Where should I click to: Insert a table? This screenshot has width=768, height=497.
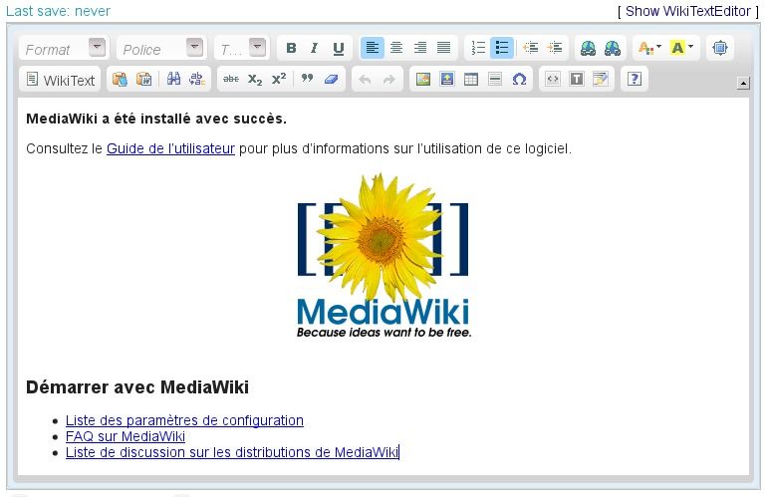[x=471, y=80]
